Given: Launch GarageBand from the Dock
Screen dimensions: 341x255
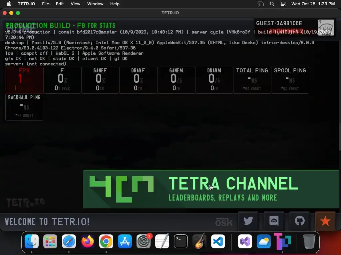Looking at the screenshot, I should (199, 241).
